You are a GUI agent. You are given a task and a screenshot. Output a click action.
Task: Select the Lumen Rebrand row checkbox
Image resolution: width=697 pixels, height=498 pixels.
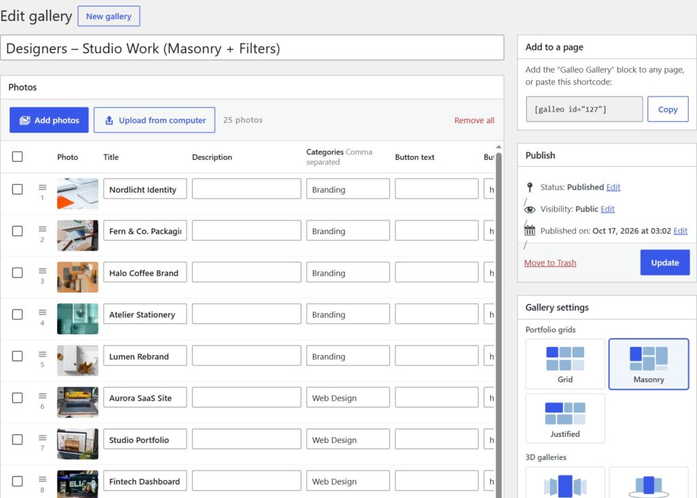coord(17,356)
